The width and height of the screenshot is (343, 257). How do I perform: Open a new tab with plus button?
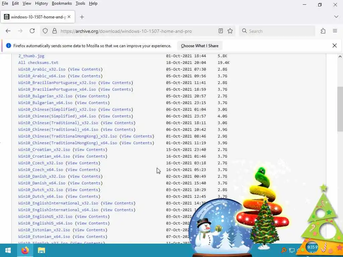82,17
